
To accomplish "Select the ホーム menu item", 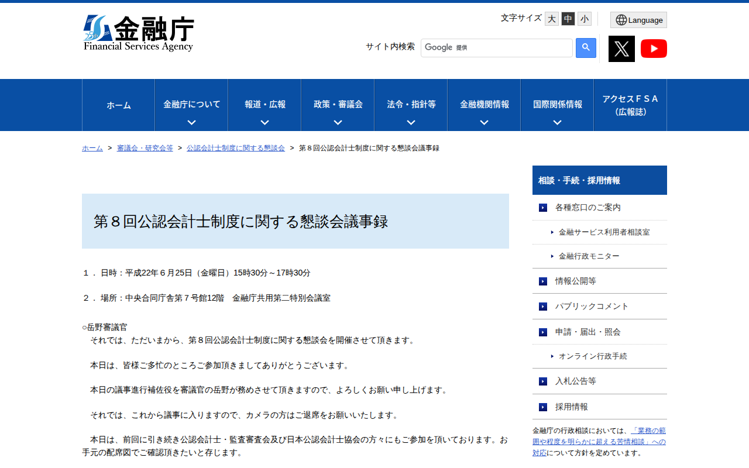I will [x=118, y=105].
